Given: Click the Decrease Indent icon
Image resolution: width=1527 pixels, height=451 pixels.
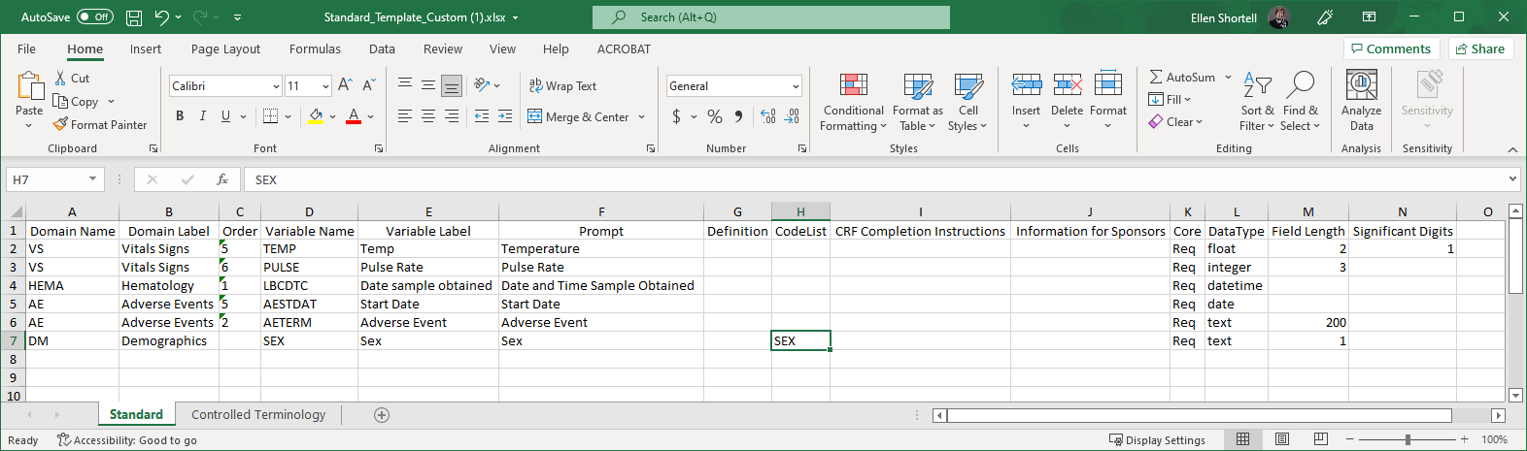Looking at the screenshot, I should click(x=482, y=116).
